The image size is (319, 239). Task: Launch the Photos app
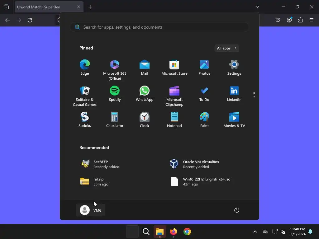[x=204, y=68]
